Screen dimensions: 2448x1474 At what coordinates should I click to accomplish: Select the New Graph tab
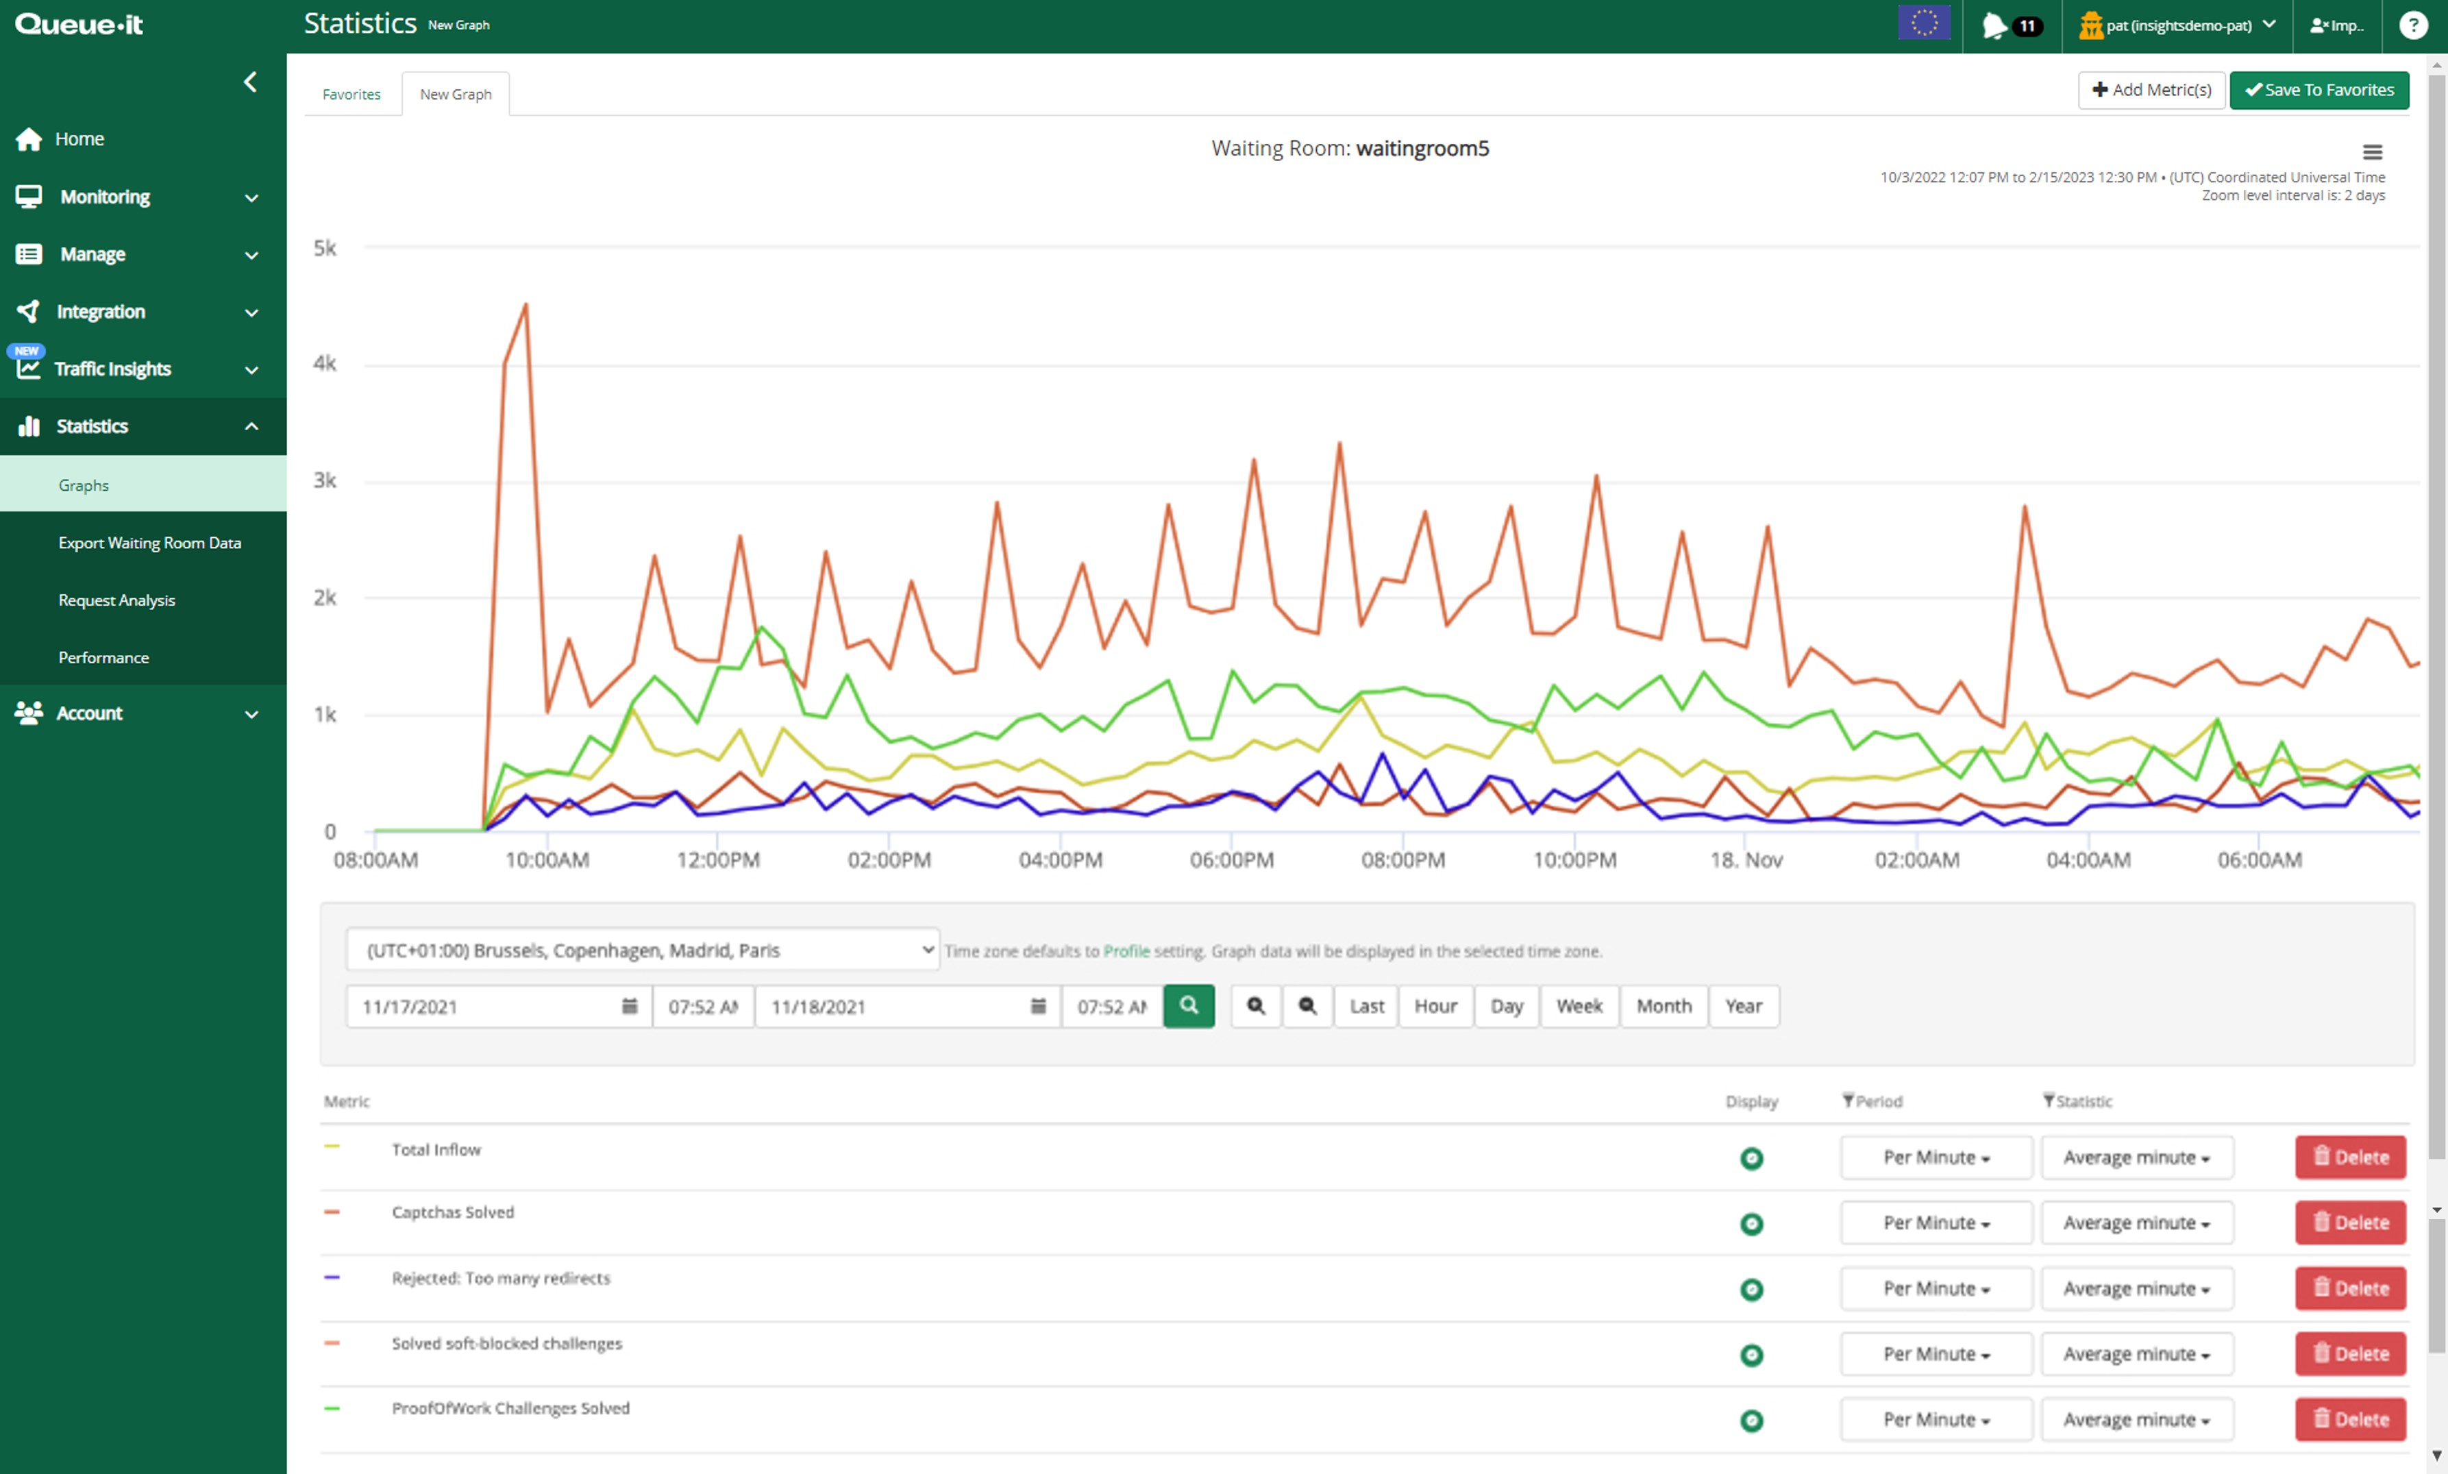[x=456, y=95]
